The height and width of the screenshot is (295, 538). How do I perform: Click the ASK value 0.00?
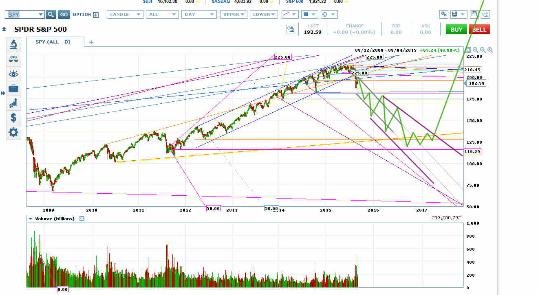[426, 32]
